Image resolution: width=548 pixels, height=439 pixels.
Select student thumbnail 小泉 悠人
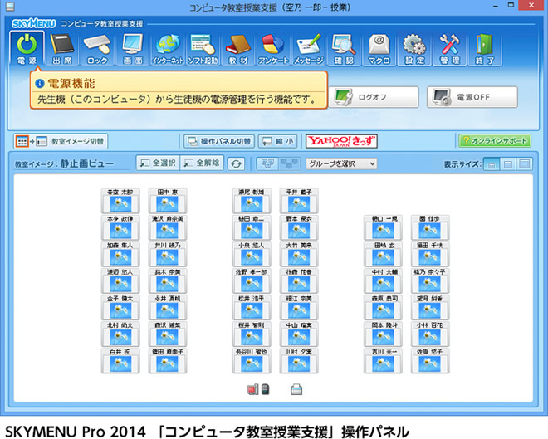click(252, 254)
